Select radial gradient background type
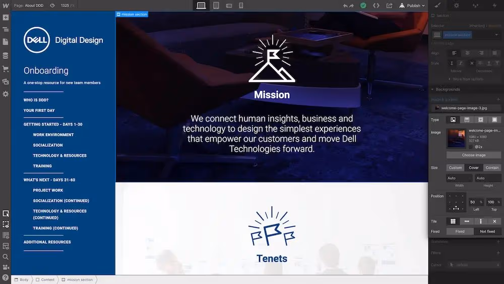Image resolution: width=504 pixels, height=284 pixels. click(x=480, y=120)
